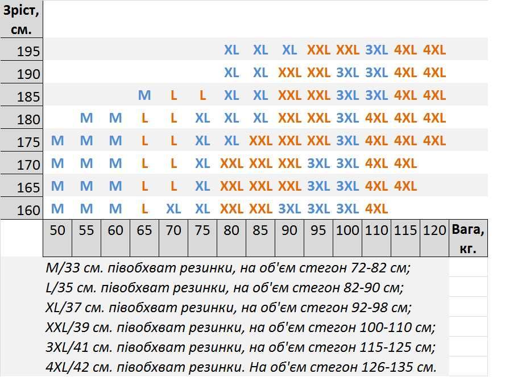
Task: Select the M cell in row 185
Action: pyautogui.click(x=144, y=95)
